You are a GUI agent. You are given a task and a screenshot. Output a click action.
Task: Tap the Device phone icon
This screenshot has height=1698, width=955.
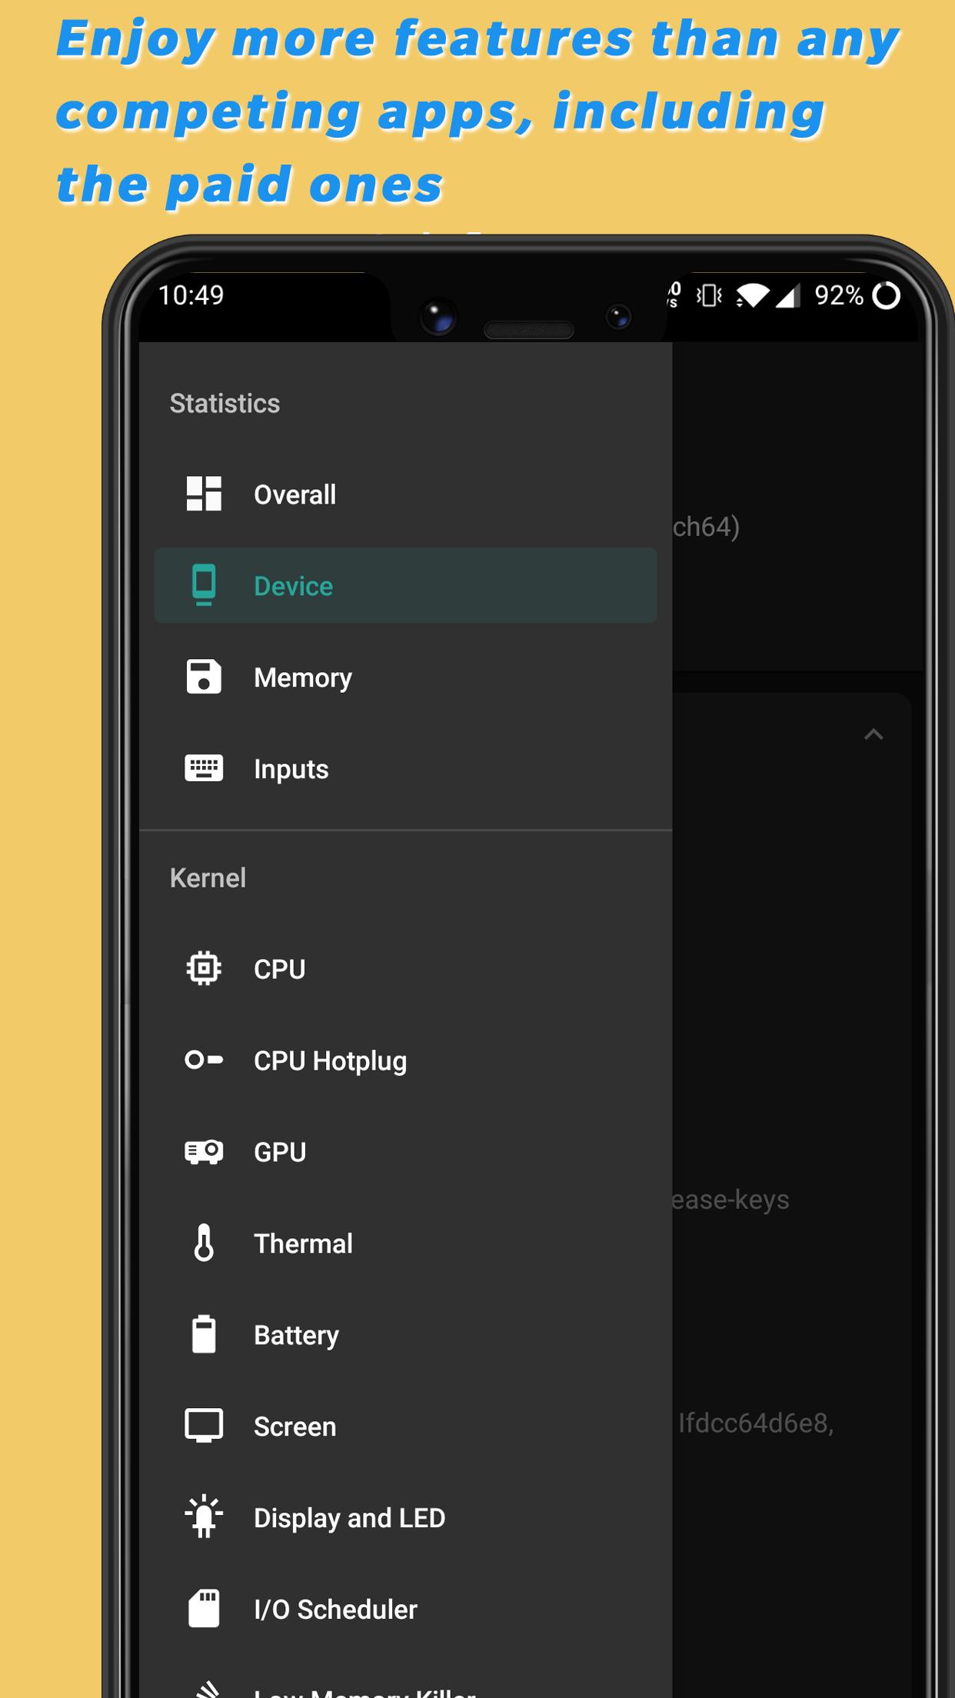(204, 585)
